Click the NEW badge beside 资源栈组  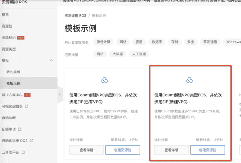click(x=21, y=38)
